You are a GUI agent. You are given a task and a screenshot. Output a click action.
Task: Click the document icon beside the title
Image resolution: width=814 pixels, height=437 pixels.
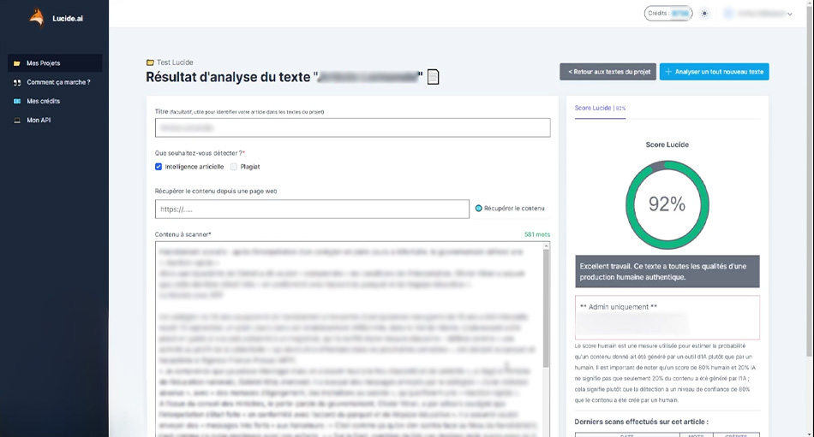[434, 78]
